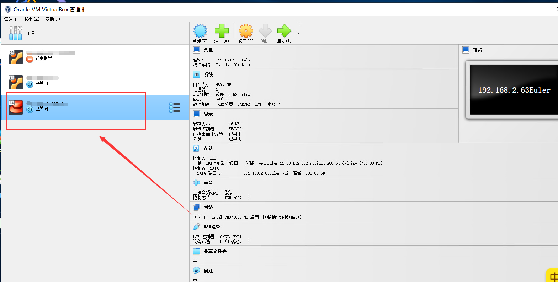Screen dimensions: 558x282
Task: Click the 声音 speaker icon
Action: tap(197, 183)
